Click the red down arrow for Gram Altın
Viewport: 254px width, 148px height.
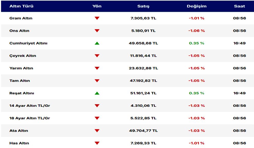(97, 18)
